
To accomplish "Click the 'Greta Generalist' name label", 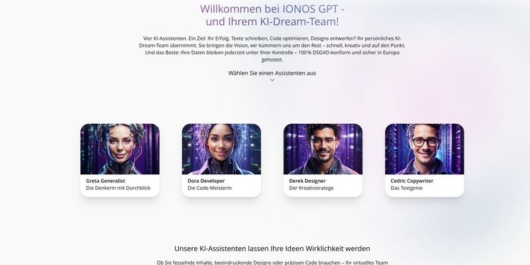I will tap(105, 181).
